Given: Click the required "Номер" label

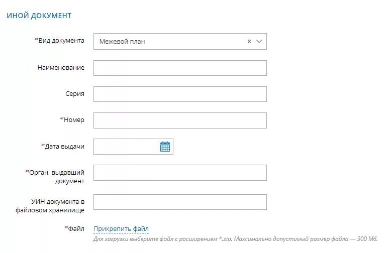Looking at the screenshot, I should pyautogui.click(x=72, y=119).
